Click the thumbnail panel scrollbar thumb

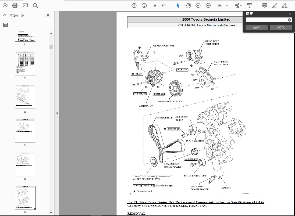tap(51, 47)
